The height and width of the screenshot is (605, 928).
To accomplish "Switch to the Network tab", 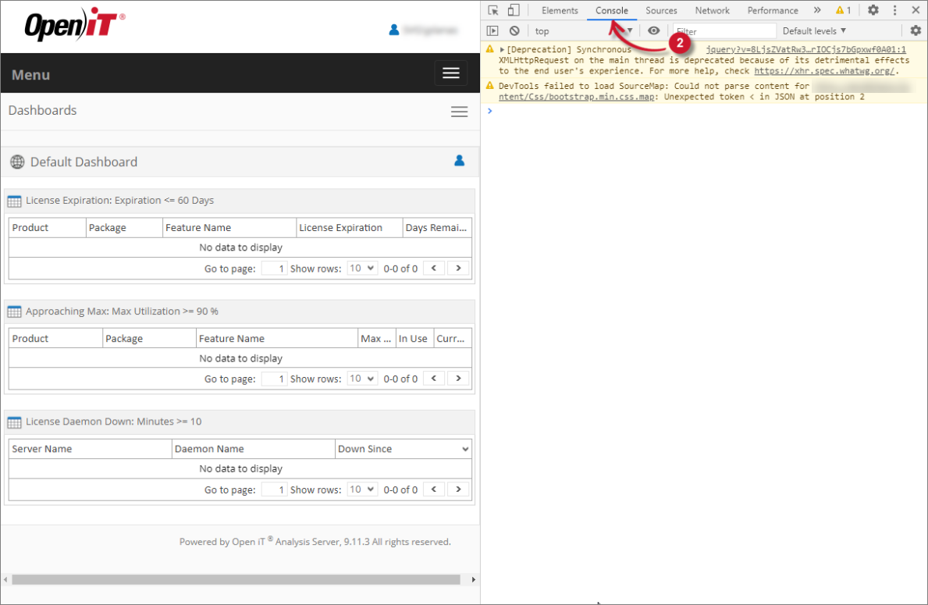I will pos(712,10).
